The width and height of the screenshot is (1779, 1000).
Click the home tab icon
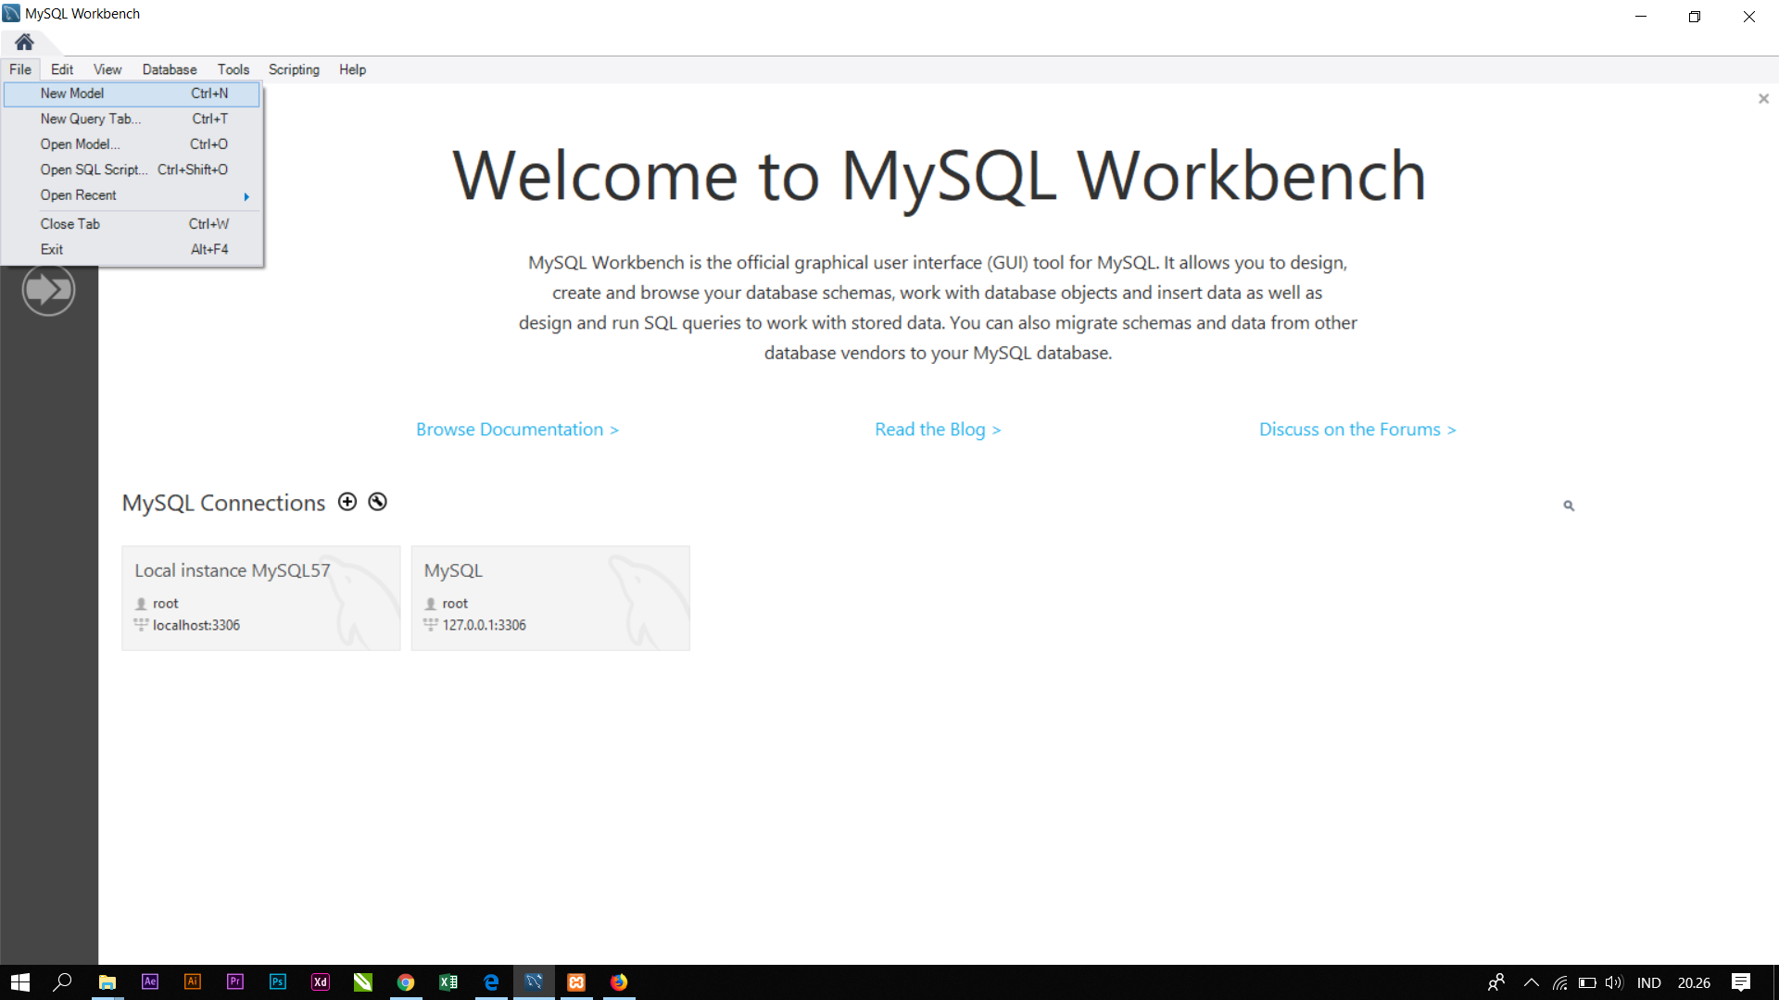coord(24,42)
